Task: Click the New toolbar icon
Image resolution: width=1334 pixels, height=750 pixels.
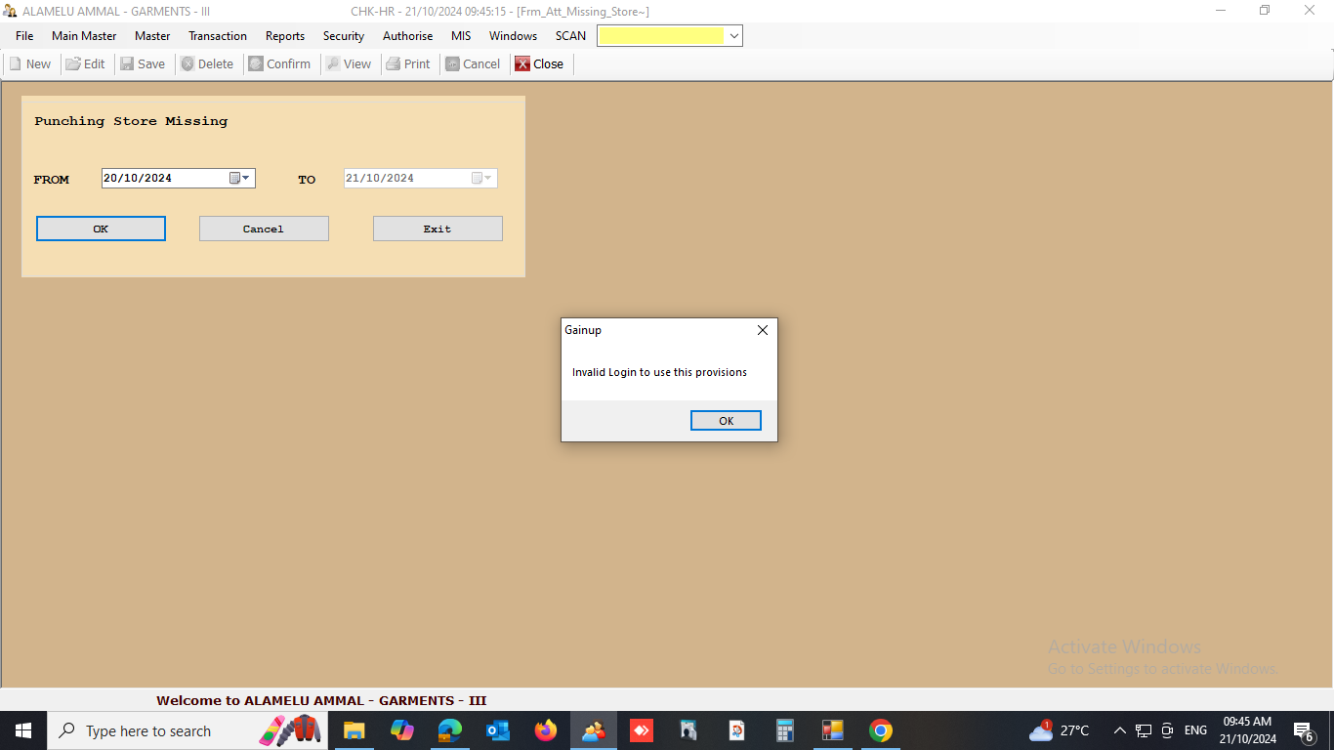Action: (16, 63)
